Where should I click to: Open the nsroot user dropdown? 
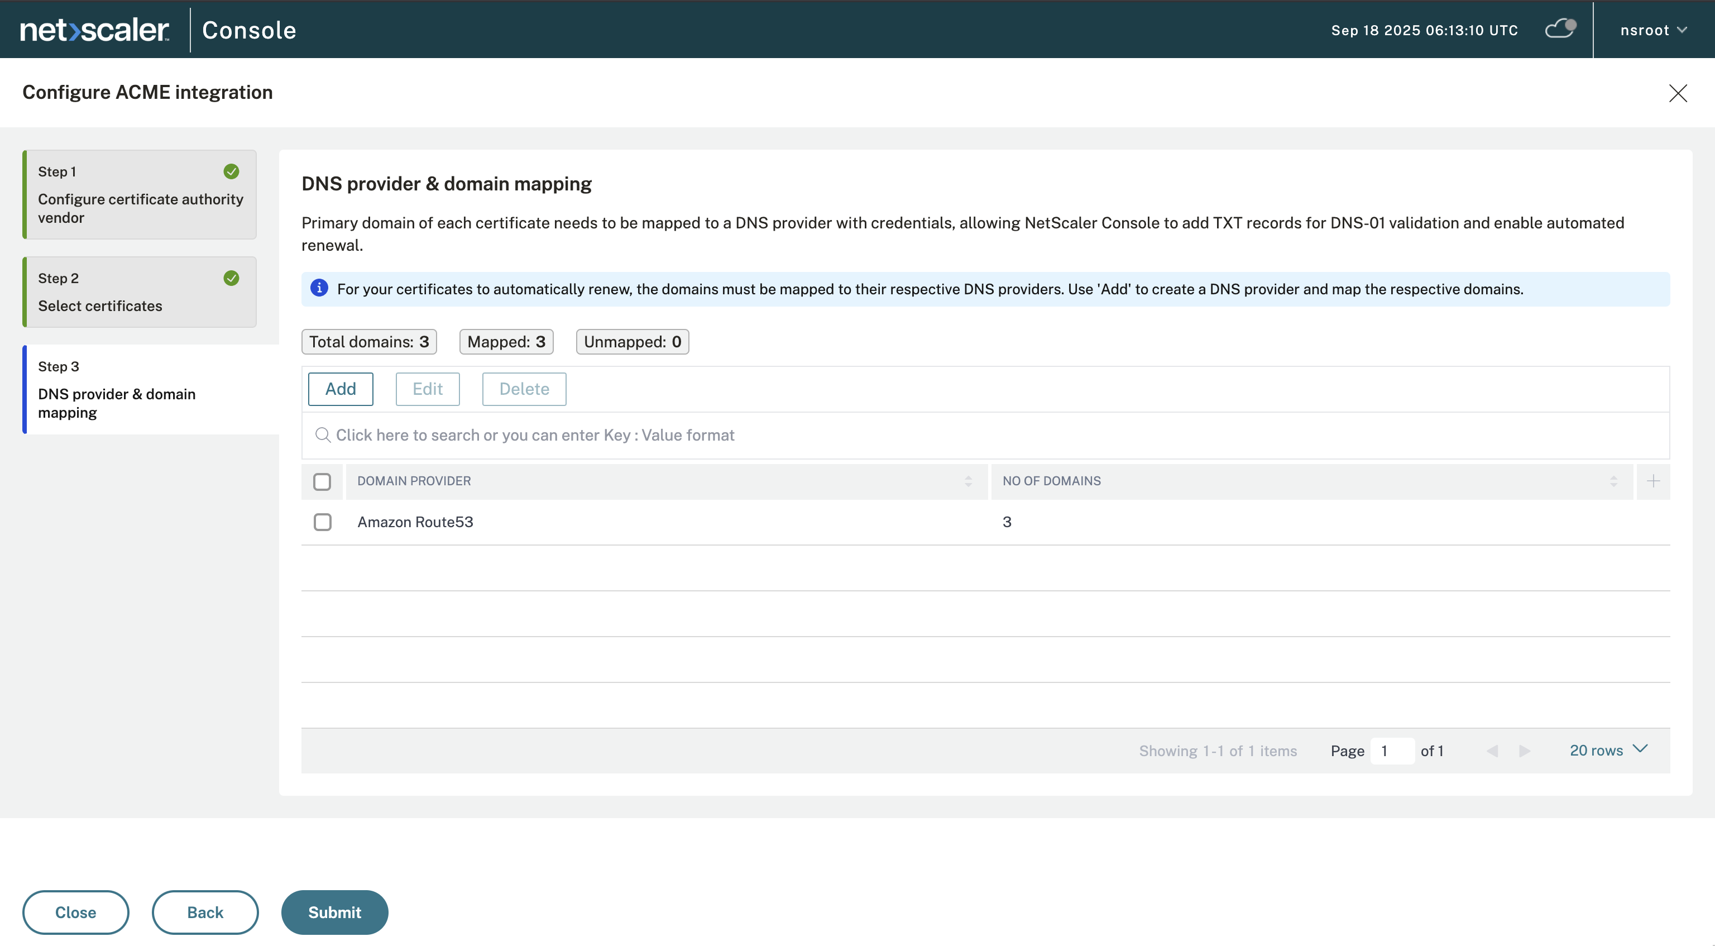(1653, 30)
